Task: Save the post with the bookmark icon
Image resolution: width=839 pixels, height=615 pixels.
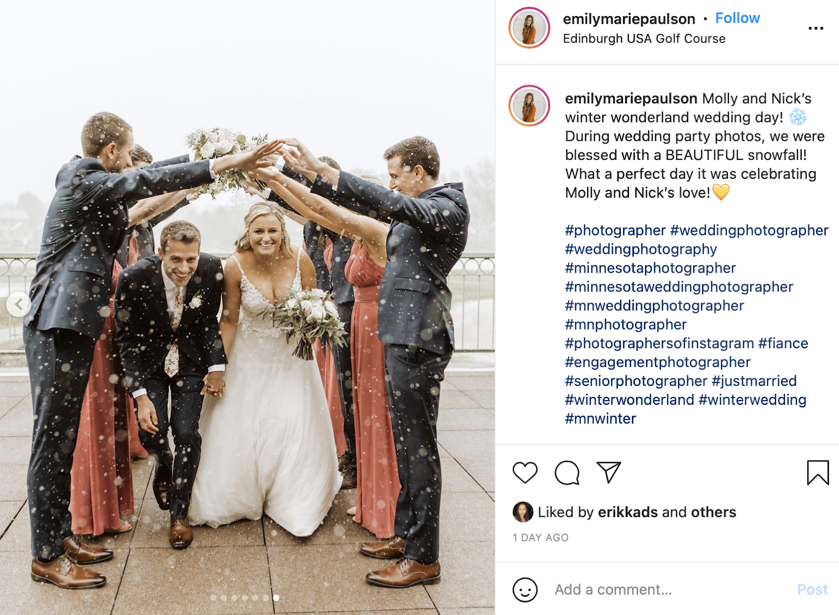Action: (x=818, y=472)
